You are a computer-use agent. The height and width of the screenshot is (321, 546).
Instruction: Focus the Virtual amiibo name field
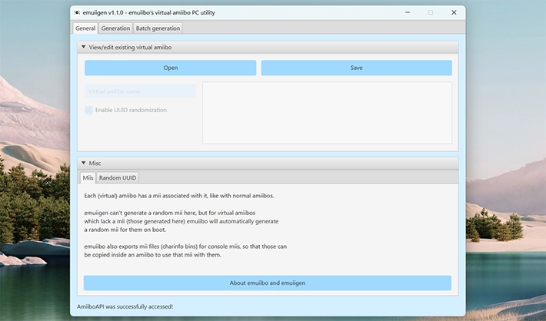point(140,91)
